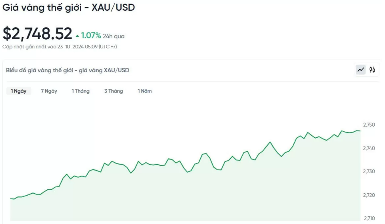The height and width of the screenshot is (224, 385).
Task: Show the 1 Tháng chart range
Action: (80, 91)
